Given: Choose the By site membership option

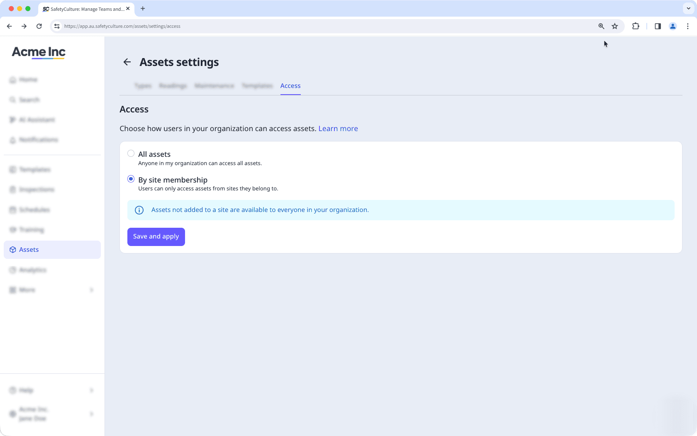Looking at the screenshot, I should click(131, 179).
